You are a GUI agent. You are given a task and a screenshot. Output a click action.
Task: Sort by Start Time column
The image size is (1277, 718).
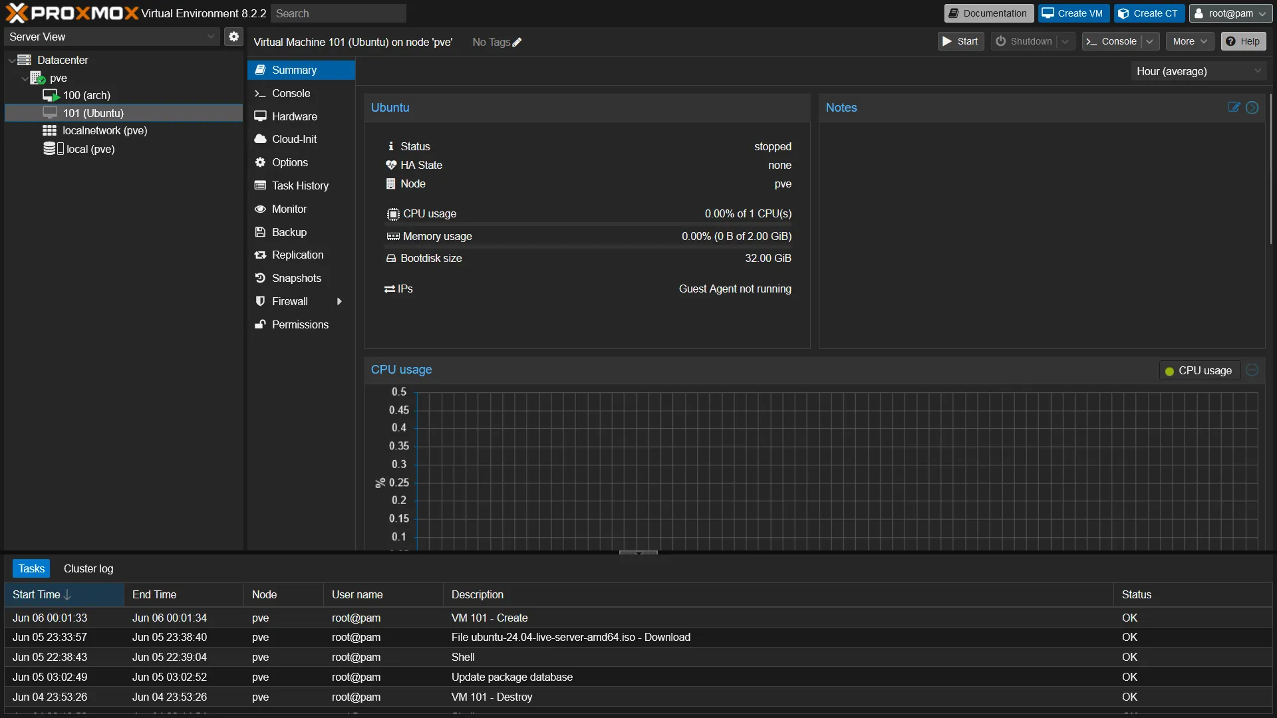click(x=65, y=594)
